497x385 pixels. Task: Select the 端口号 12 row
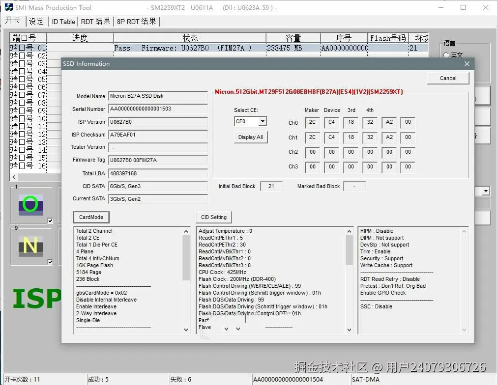coord(28,134)
